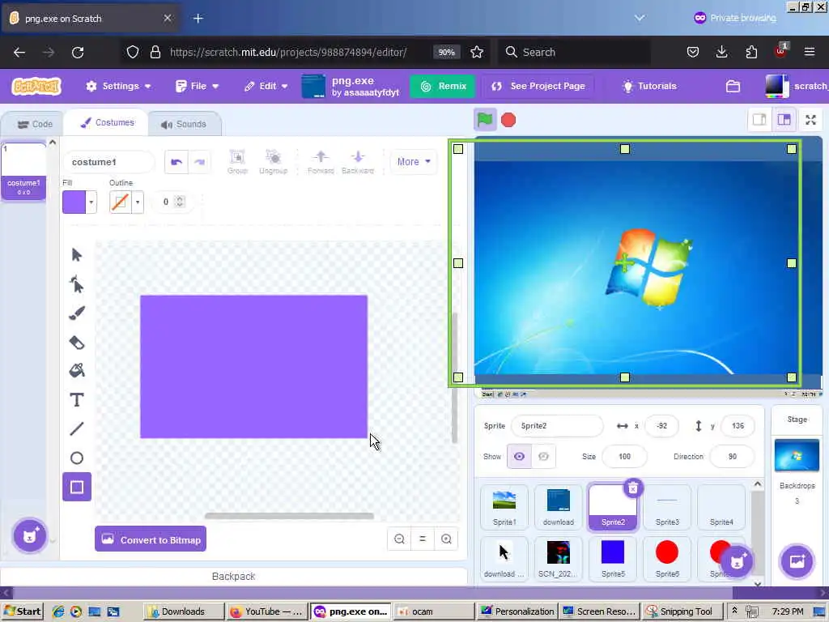829x622 pixels.
Task: Click the green flag to run
Action: pyautogui.click(x=485, y=120)
